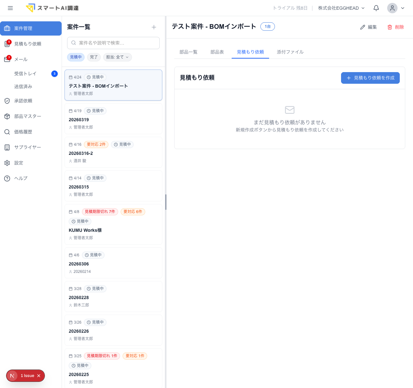413x388 pixels.
Task: Select the 20260228 case card
Action: pos(113,296)
